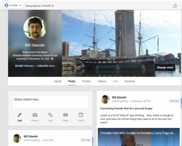This screenshot has height=146, width=182.
Task: Open the Profile dropdown menu
Action: tap(13, 5)
